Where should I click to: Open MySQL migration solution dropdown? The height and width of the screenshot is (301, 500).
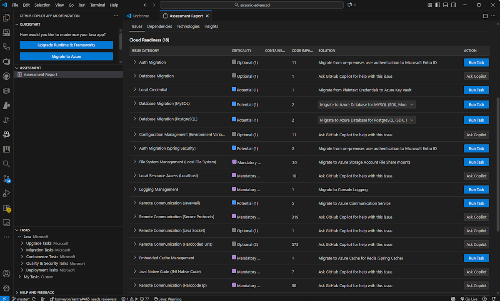coord(367,105)
